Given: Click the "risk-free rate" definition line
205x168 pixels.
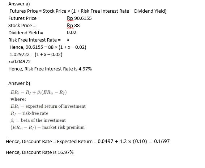Looking at the screenshot, I should (x=35, y=113).
